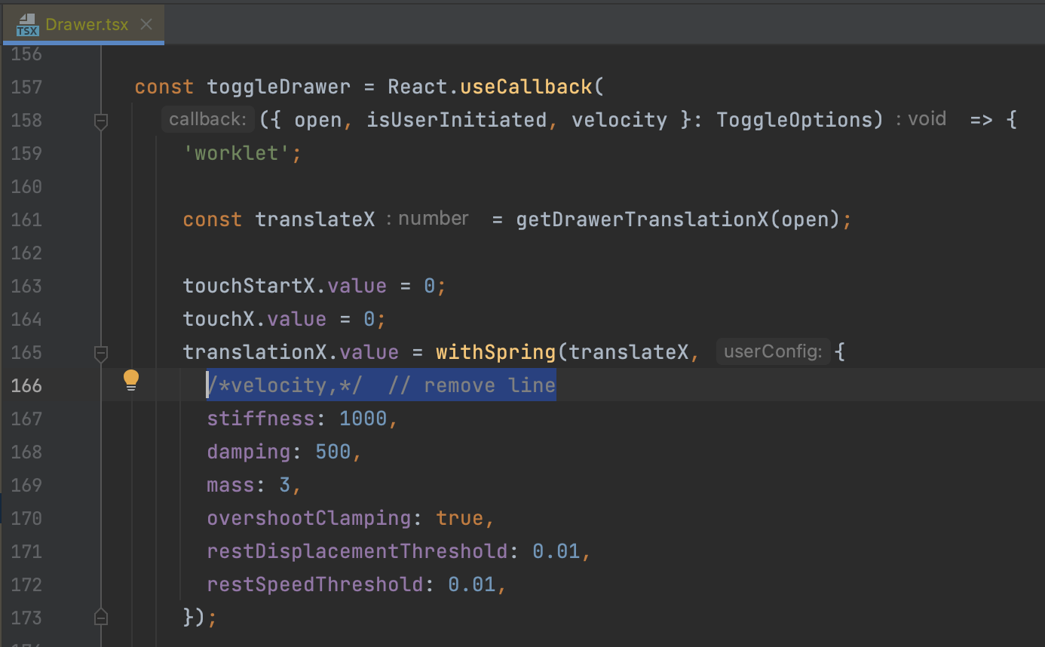This screenshot has height=647, width=1045.
Task: Click the 'damping' property
Action: tap(249, 452)
